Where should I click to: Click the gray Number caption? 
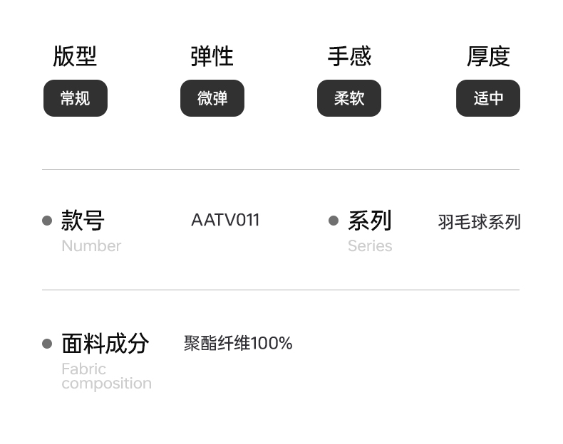[91, 246]
